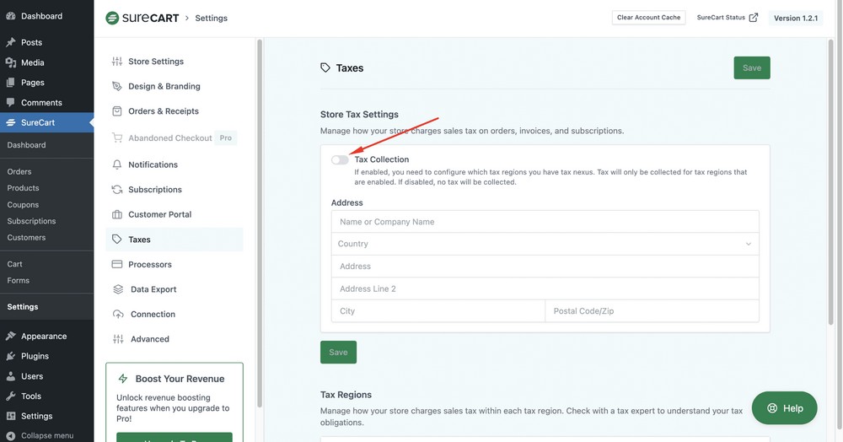Click the Address input field

point(545,267)
